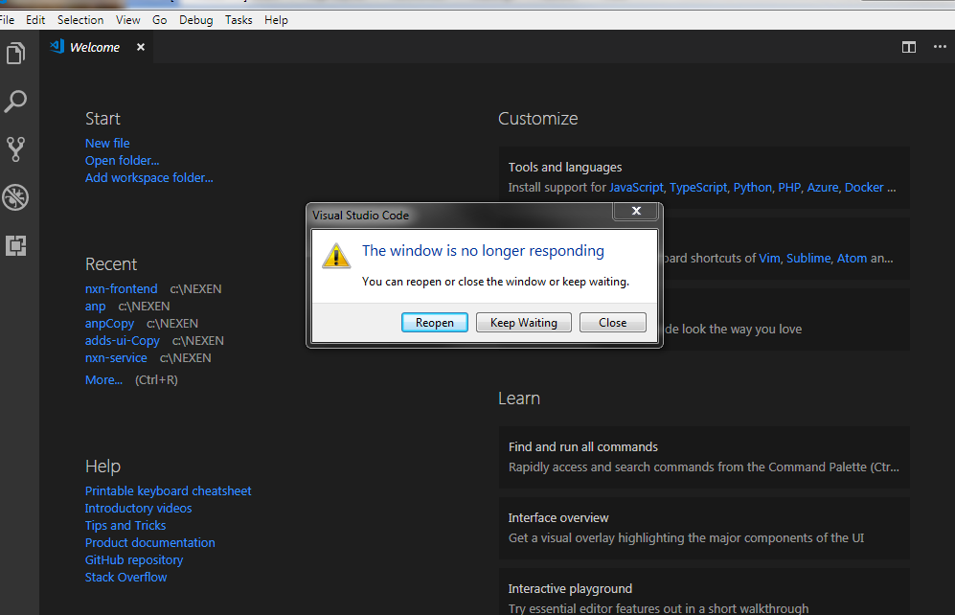Image resolution: width=955 pixels, height=615 pixels.
Task: Open Product documentation link
Action: coord(149,542)
